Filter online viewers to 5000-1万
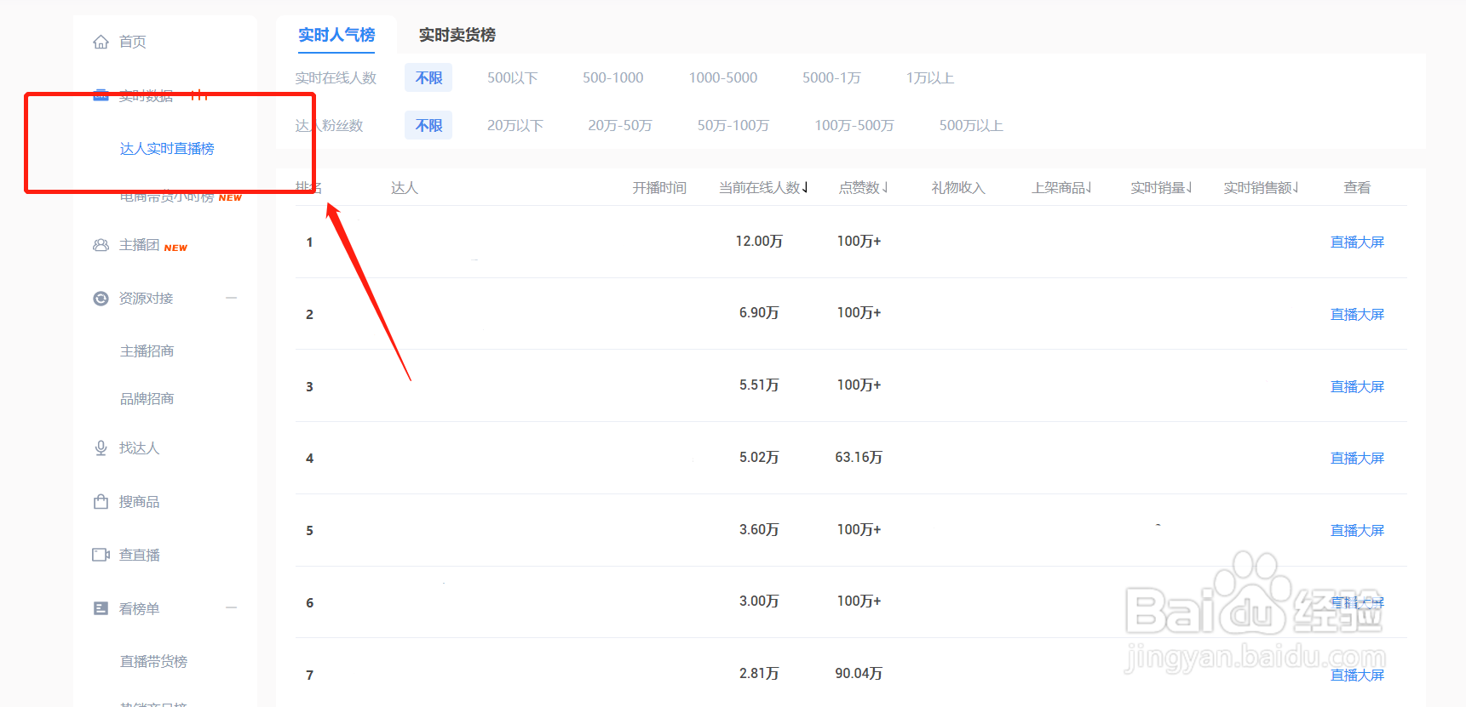This screenshot has width=1466, height=707. tap(831, 77)
